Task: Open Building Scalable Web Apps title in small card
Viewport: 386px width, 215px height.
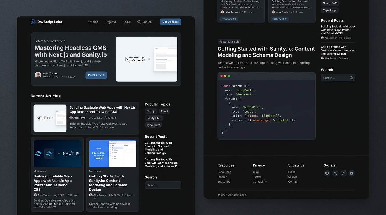Action: 53,183
